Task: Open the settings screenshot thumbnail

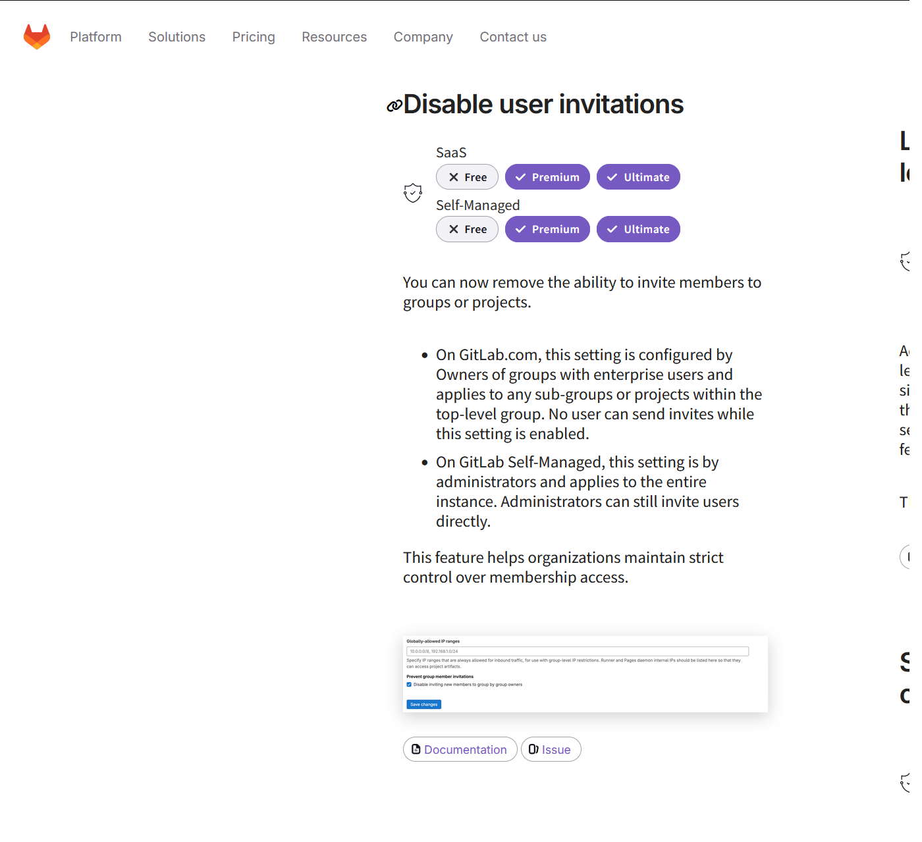Action: 585,673
